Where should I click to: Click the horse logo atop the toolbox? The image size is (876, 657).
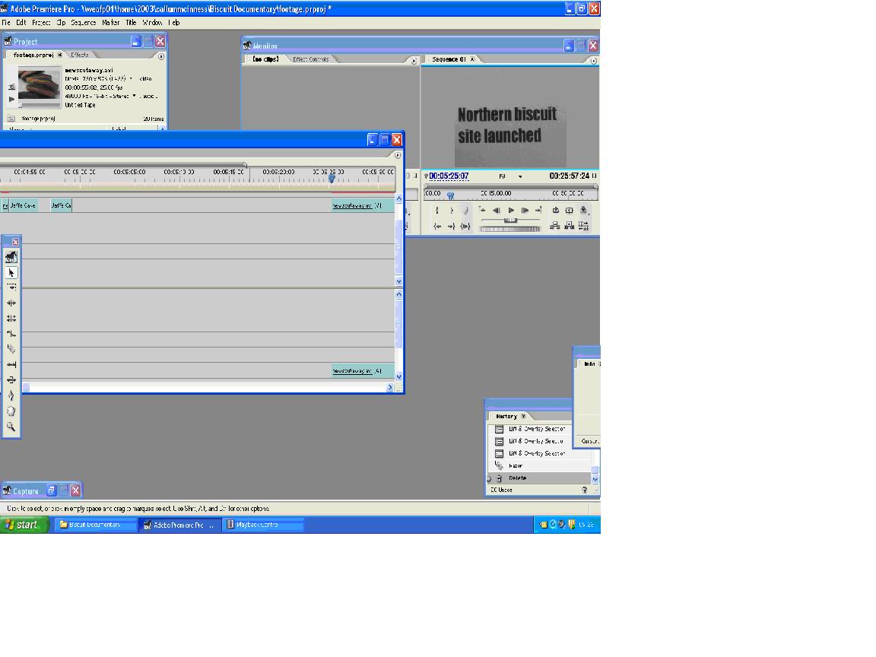click(x=11, y=257)
